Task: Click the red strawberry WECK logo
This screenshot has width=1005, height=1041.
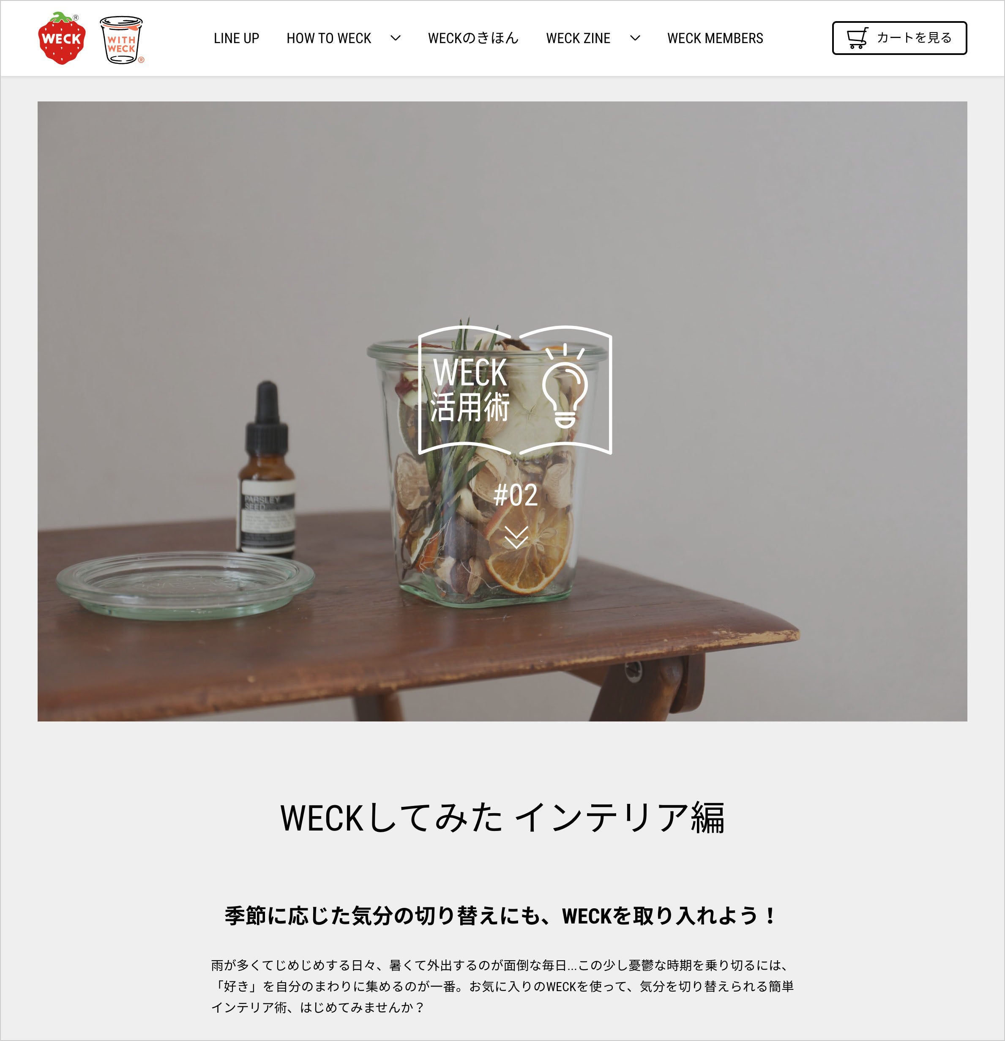Action: coord(62,38)
